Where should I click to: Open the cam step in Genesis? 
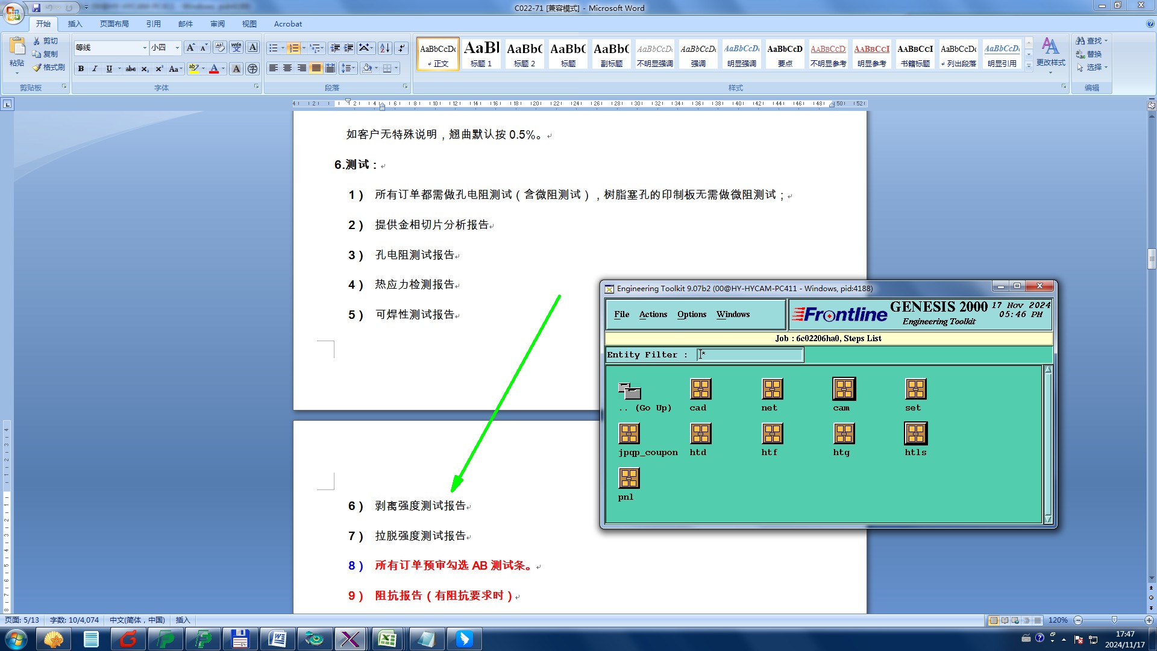[x=844, y=389]
